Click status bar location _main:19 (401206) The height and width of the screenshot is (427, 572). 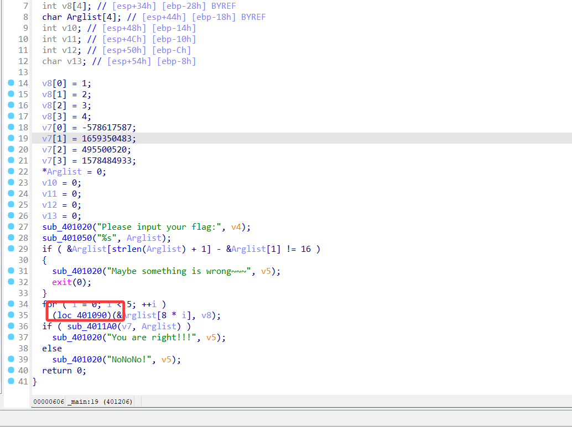(100, 402)
